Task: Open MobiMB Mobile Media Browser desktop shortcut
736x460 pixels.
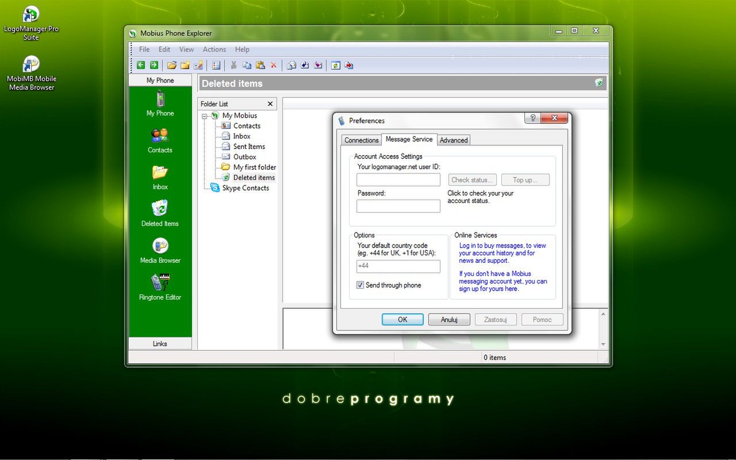Action: click(x=31, y=73)
